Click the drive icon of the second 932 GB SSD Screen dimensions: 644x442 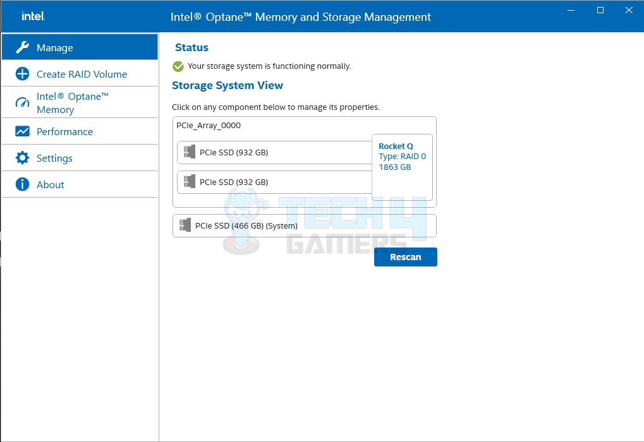tap(190, 181)
